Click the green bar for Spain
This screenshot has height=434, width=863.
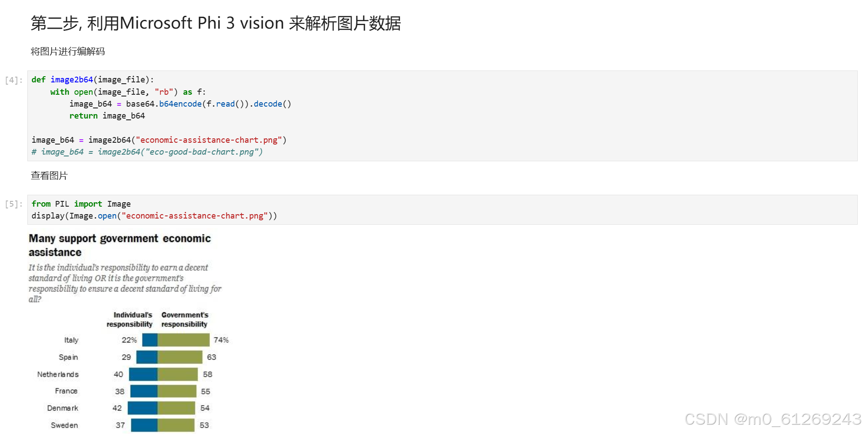pos(180,357)
